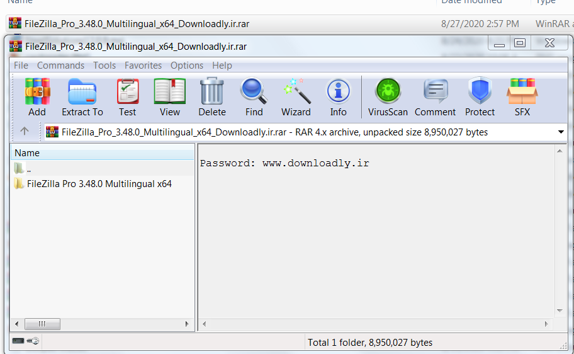Click the Delete trash can icon
This screenshot has height=354, width=574.
click(x=211, y=91)
